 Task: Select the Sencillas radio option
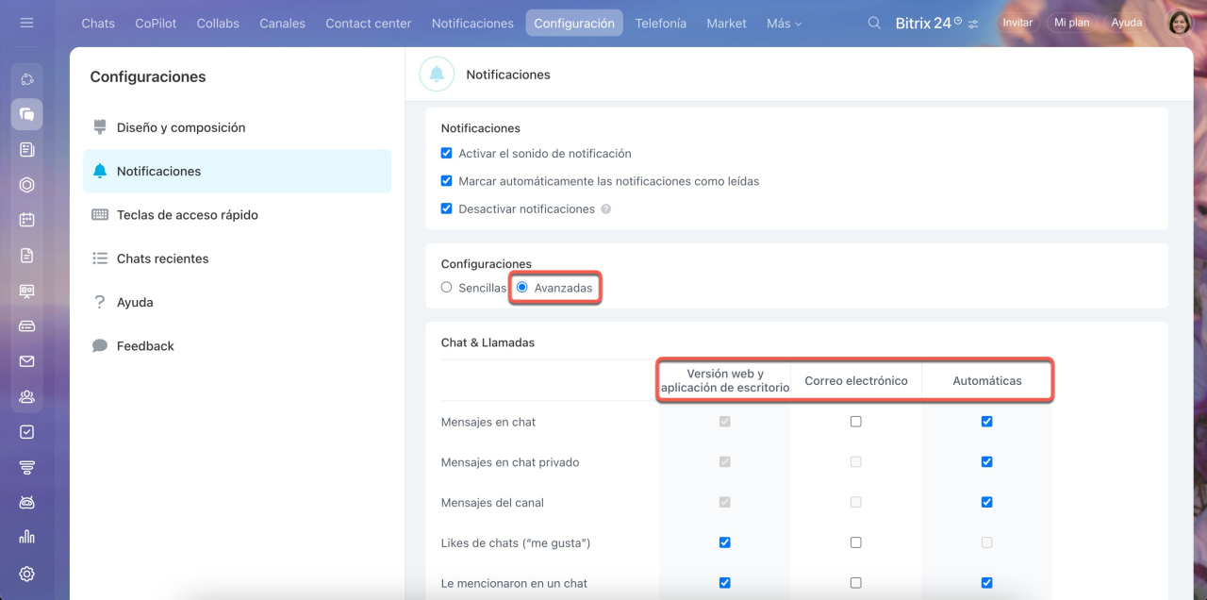(447, 288)
